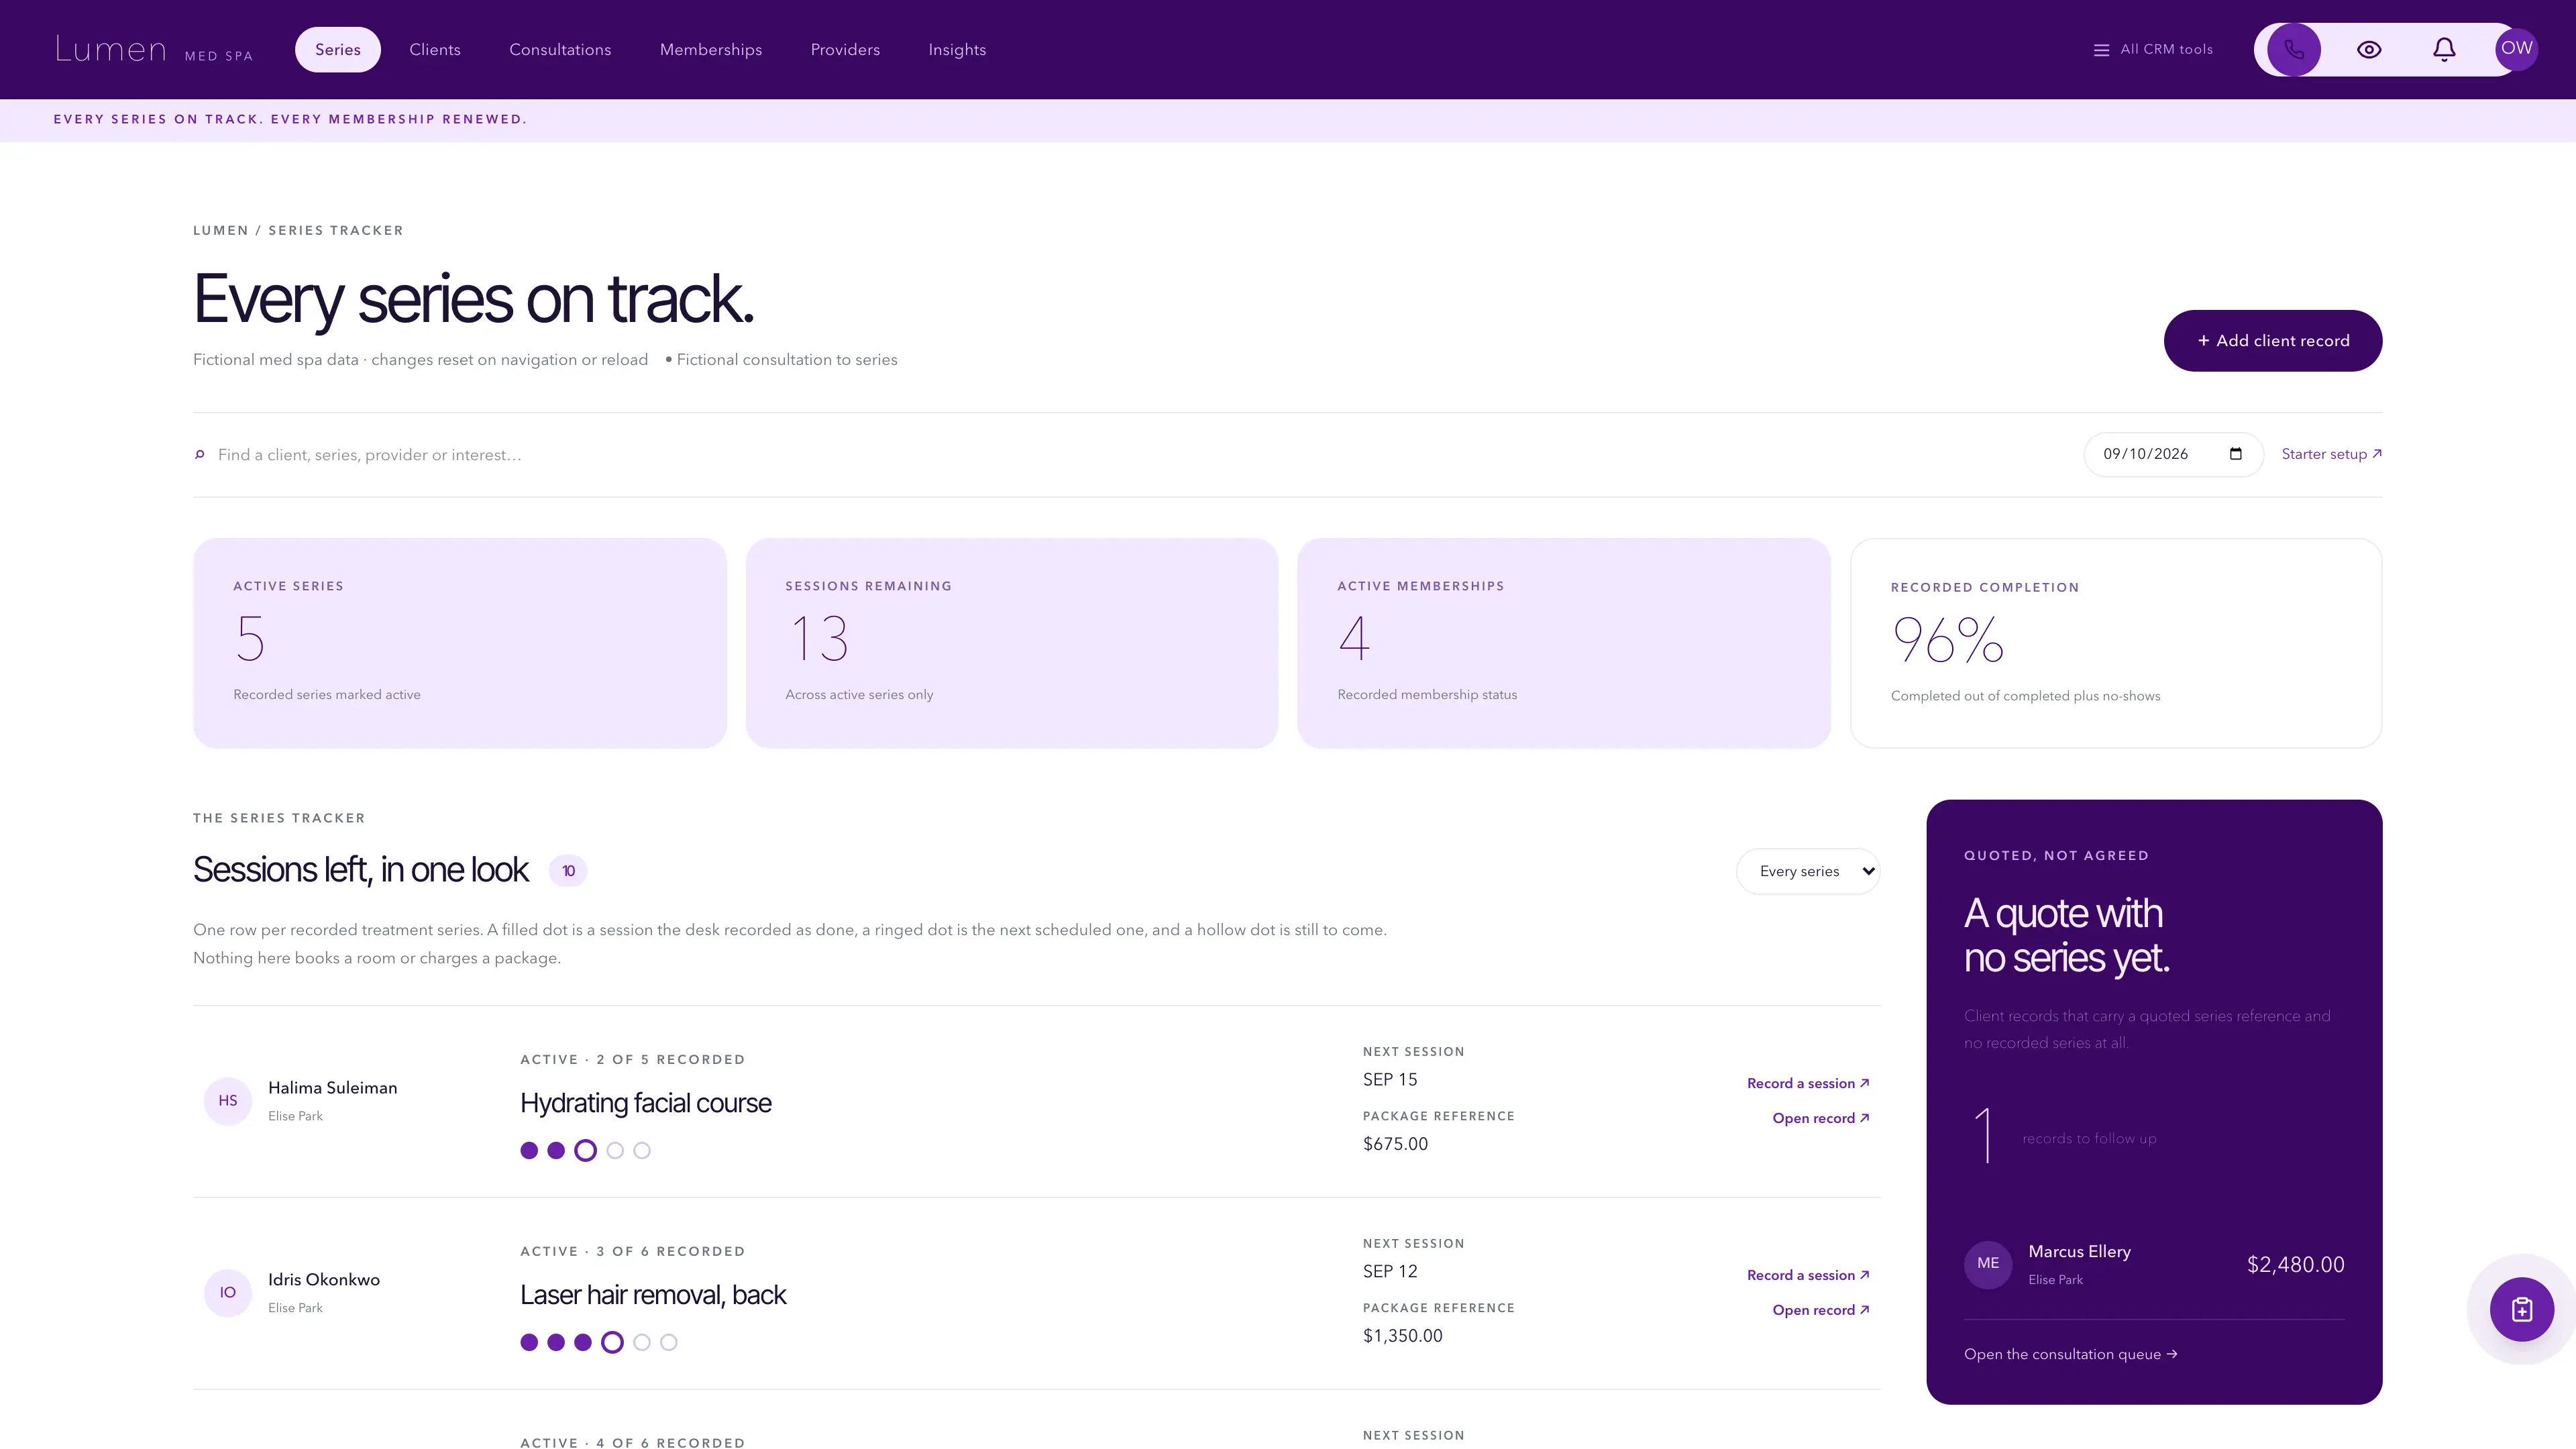
Task: Switch to the Series tab
Action: tap(337, 49)
